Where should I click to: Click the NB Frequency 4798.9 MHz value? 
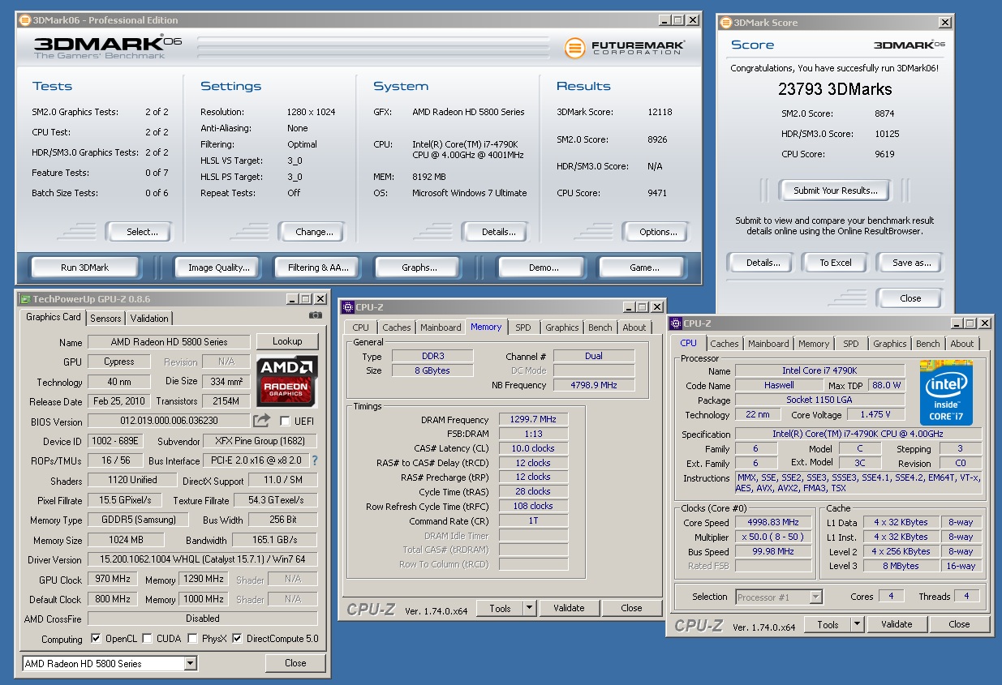[594, 385]
